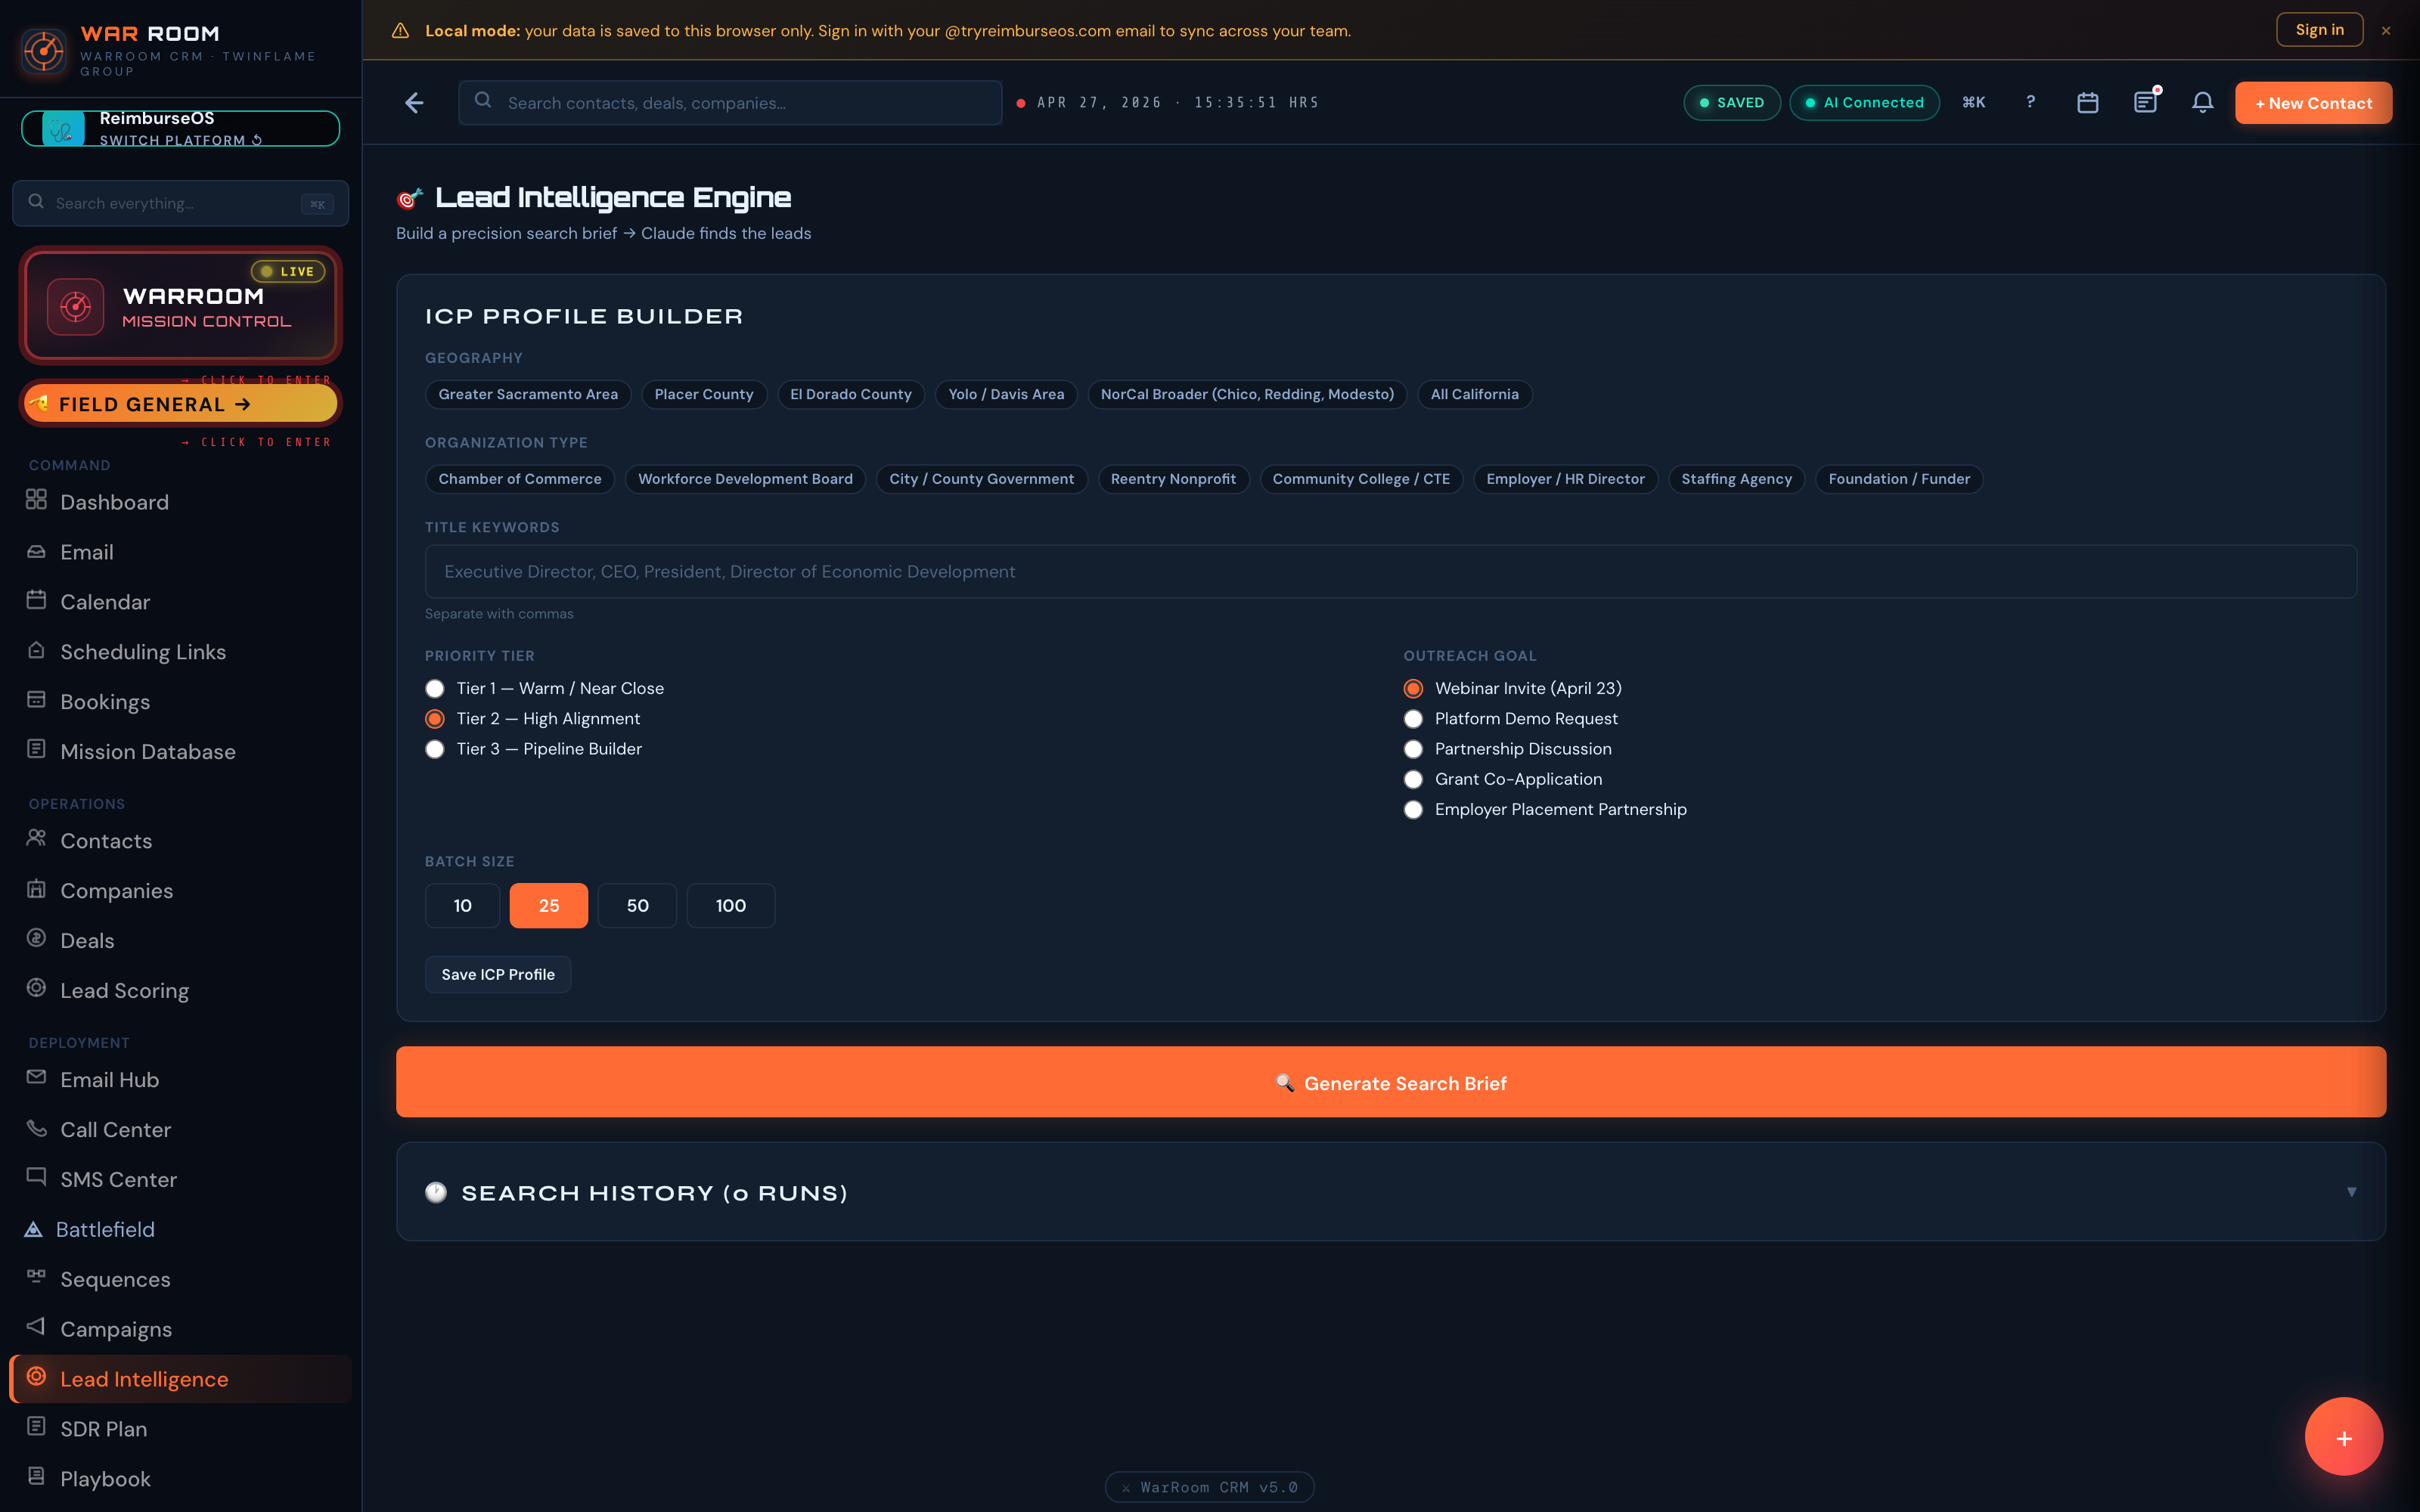Screen dimensions: 2420x1512
Task: Click the Save ICP Profile button
Action: (498, 975)
